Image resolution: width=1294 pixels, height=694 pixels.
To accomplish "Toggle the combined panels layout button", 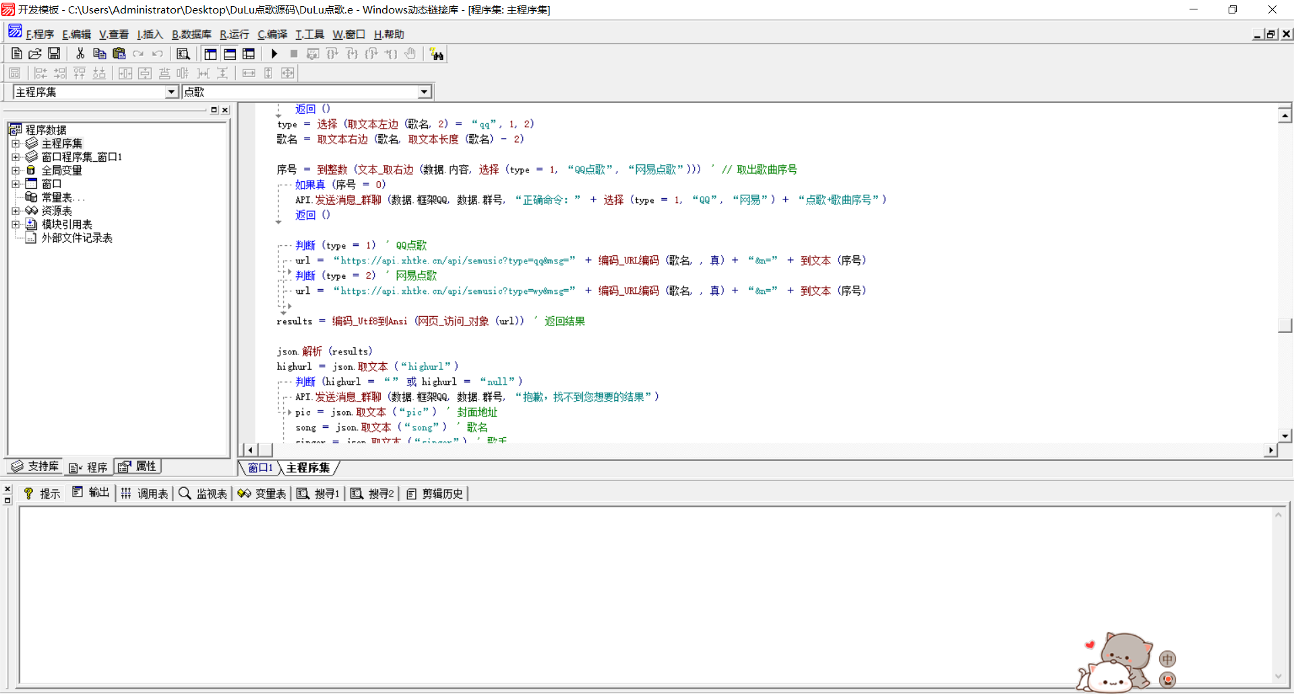I will click(x=249, y=54).
